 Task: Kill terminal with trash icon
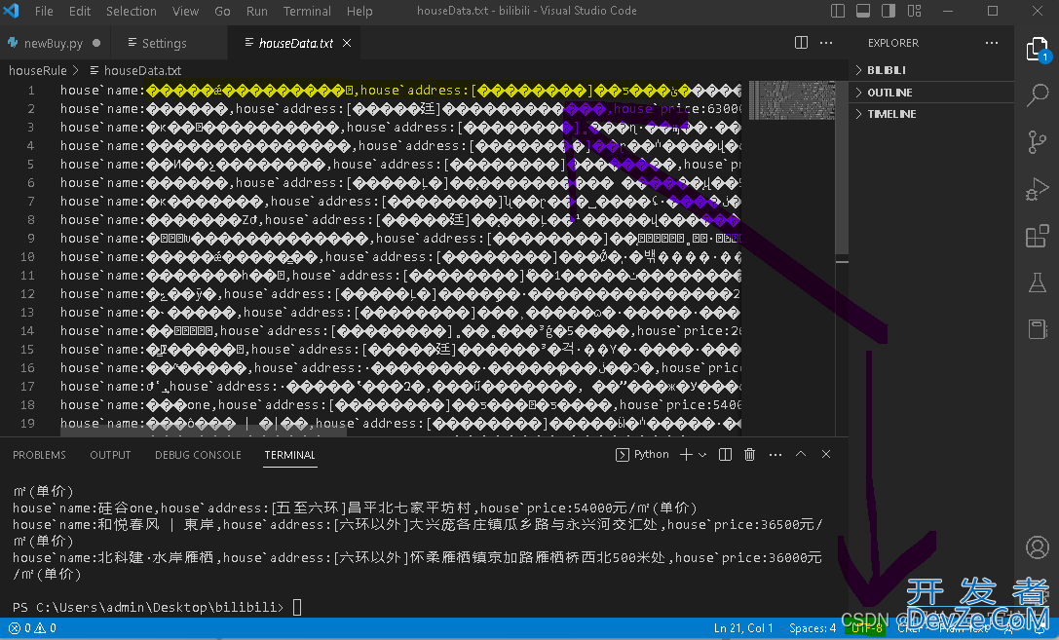(x=749, y=454)
